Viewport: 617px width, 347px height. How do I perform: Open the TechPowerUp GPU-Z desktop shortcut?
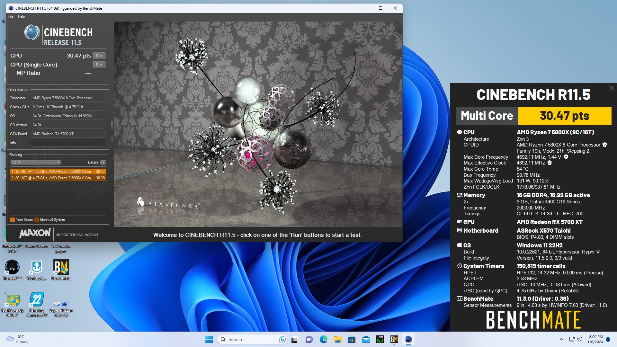pos(12,304)
